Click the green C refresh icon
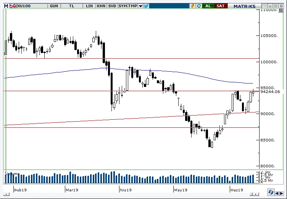The height and width of the screenshot is (199, 287). 199,6
